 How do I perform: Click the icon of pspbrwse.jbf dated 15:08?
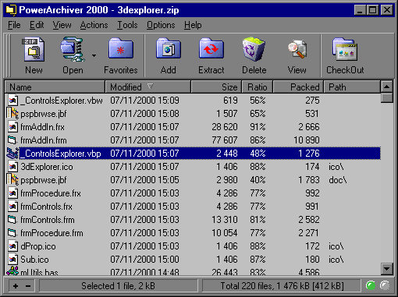point(12,114)
